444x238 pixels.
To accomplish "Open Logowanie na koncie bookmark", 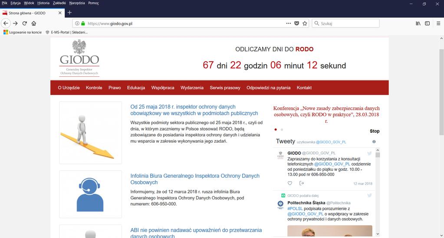I will (23, 32).
